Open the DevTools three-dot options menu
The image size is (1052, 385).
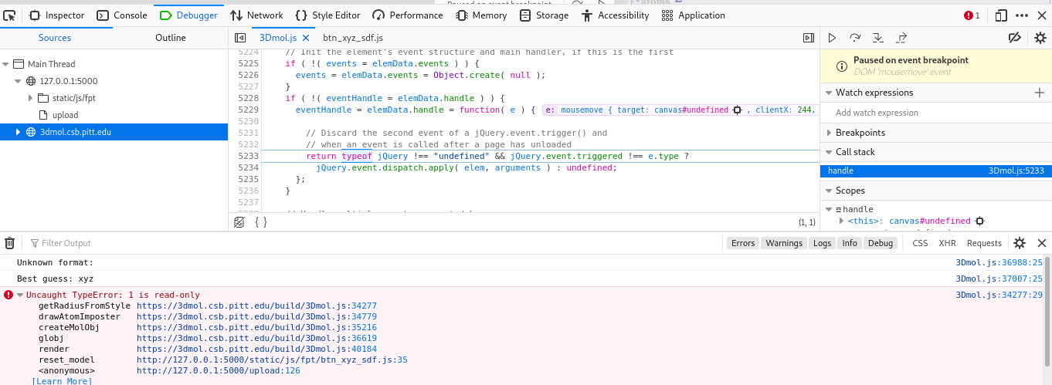point(1022,15)
